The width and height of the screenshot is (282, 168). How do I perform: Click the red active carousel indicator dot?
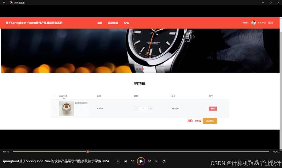point(143,69)
